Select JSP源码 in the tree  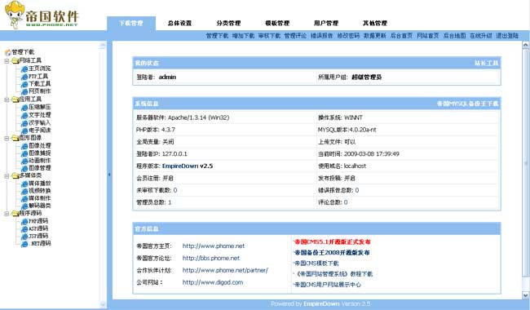point(38,236)
